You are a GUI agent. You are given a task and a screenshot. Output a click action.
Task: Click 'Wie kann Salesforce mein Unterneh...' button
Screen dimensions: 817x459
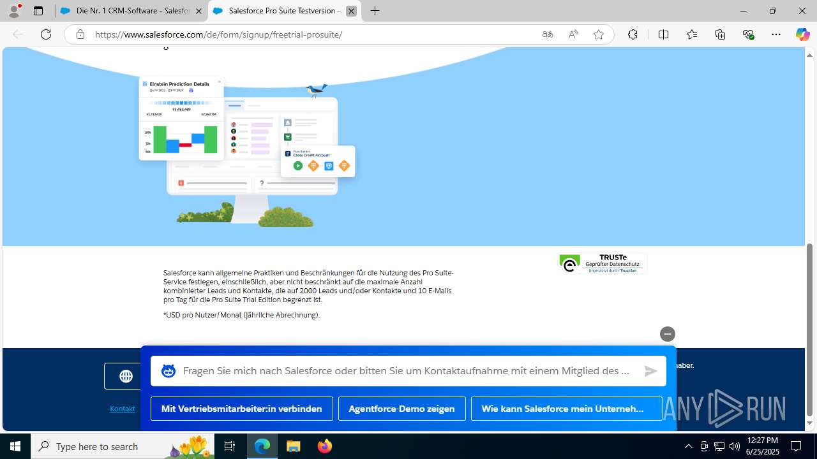pyautogui.click(x=567, y=409)
